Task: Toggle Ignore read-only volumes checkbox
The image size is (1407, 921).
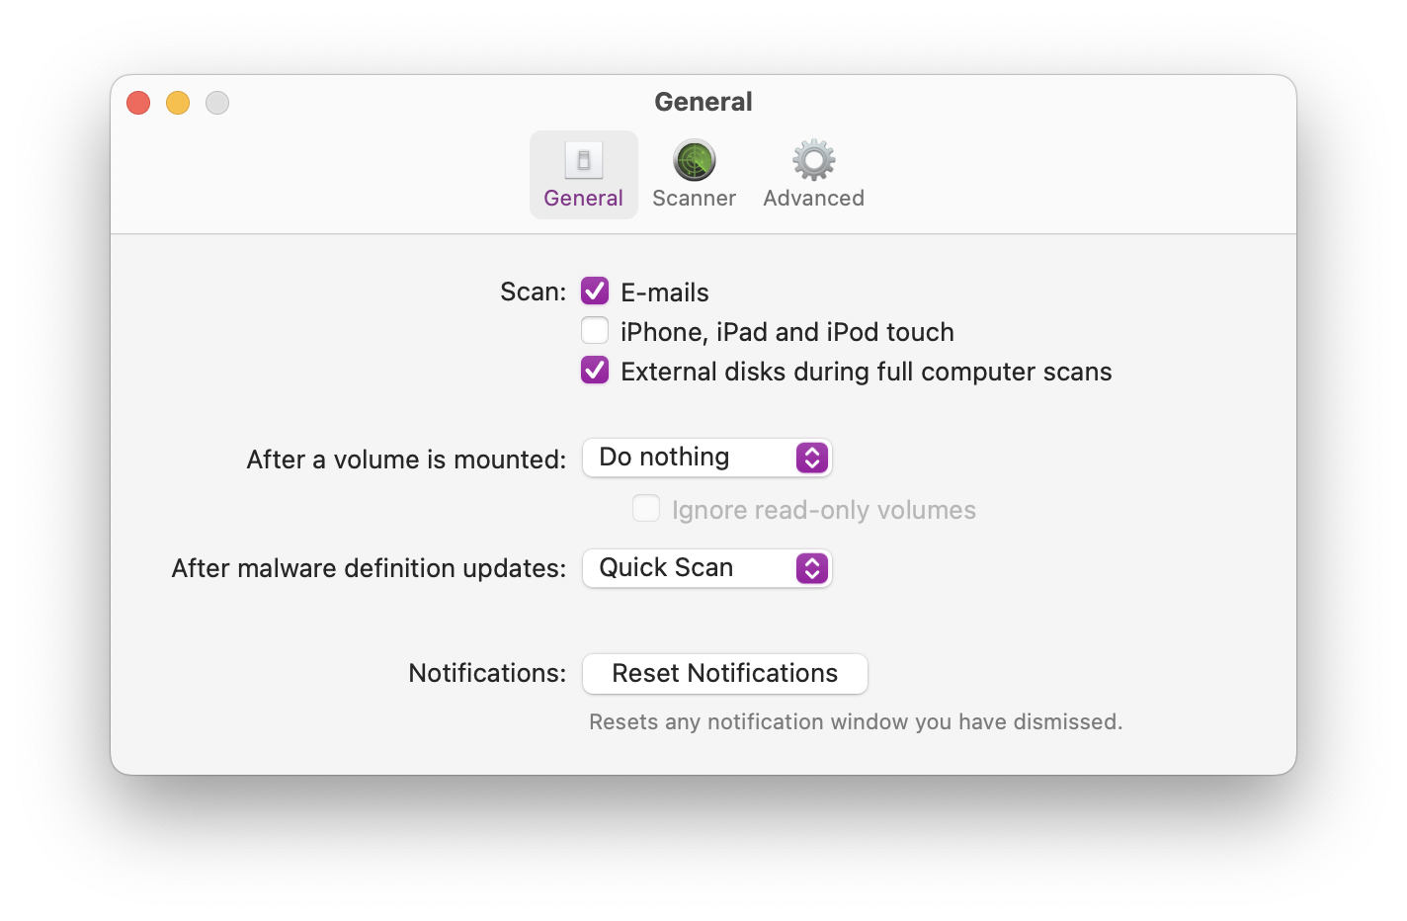Action: 646,508
